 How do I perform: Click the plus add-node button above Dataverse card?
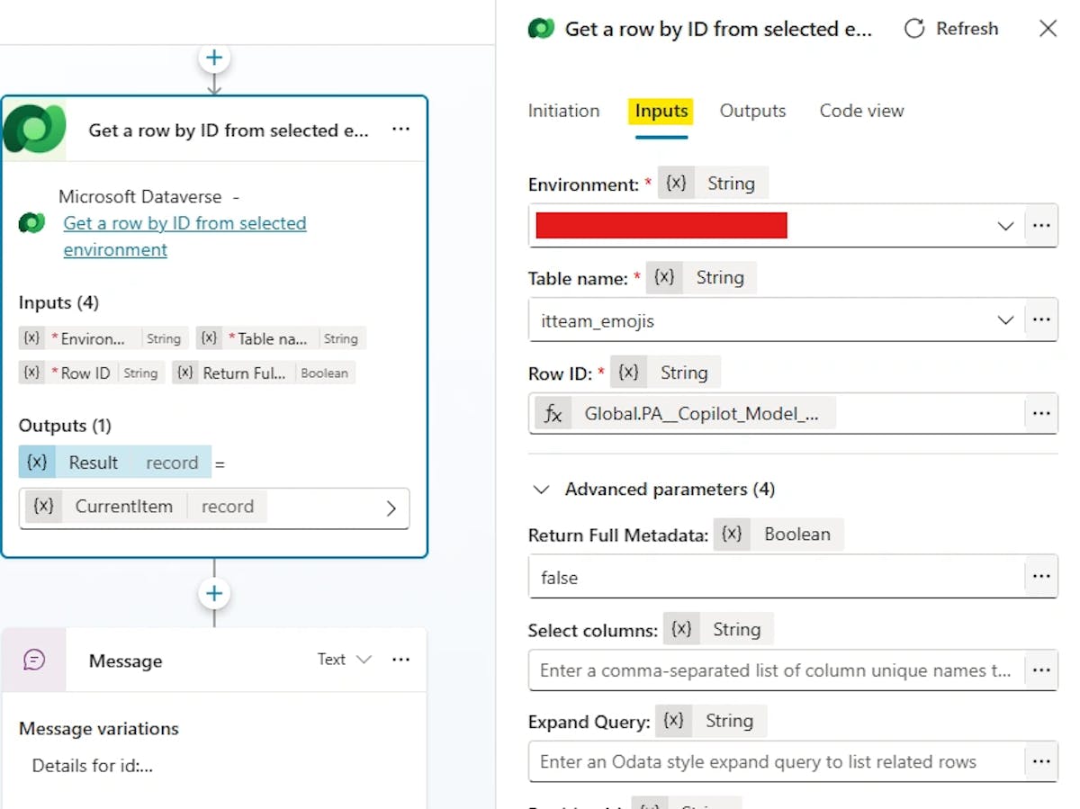pos(214,58)
